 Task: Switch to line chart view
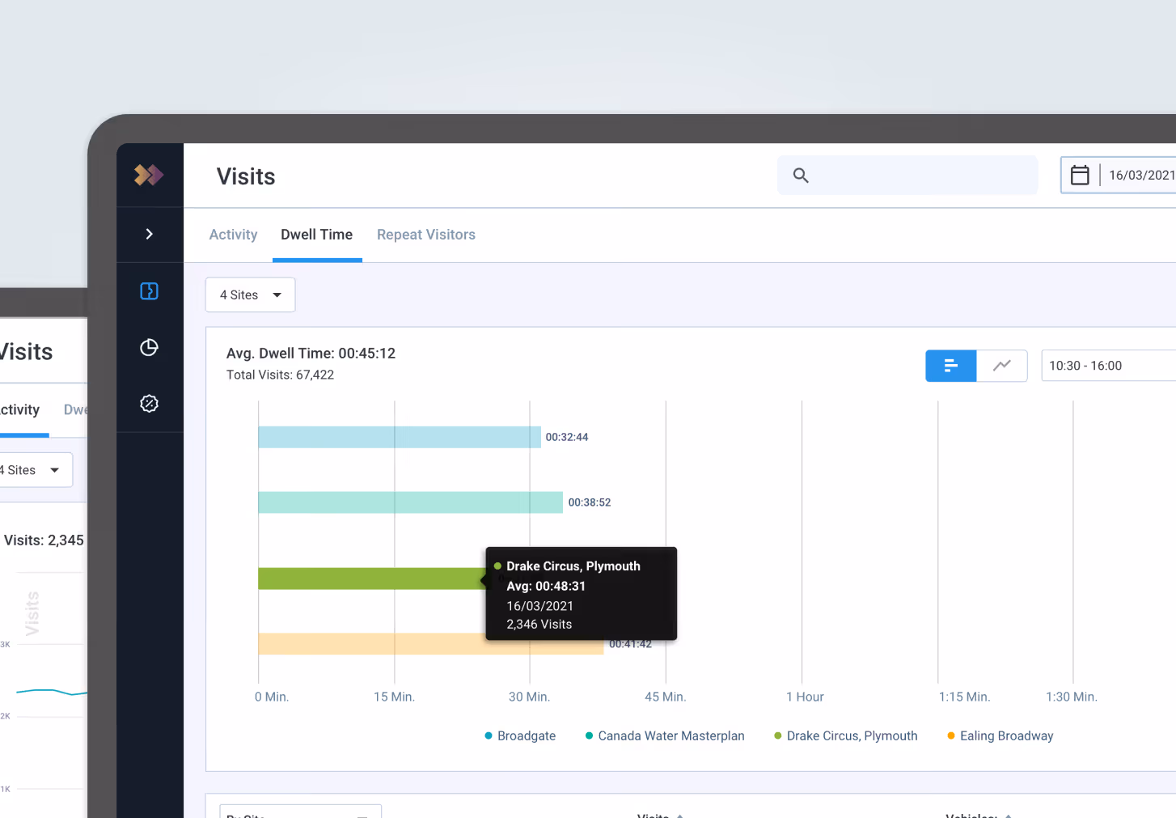[1002, 366]
